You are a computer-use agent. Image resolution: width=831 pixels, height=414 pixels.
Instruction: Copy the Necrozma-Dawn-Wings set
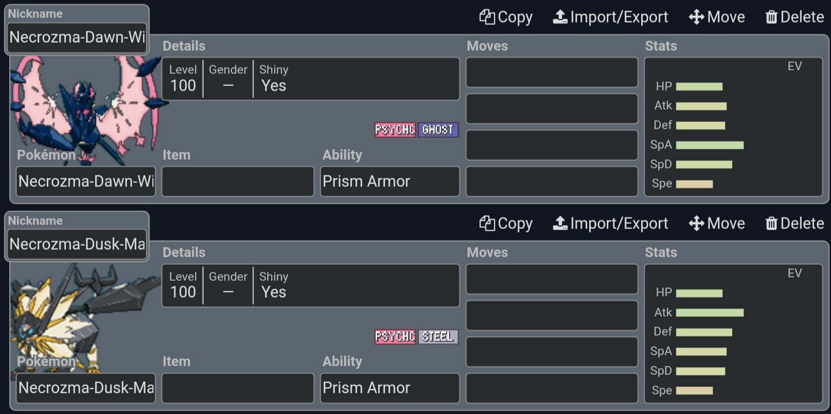[x=506, y=17]
